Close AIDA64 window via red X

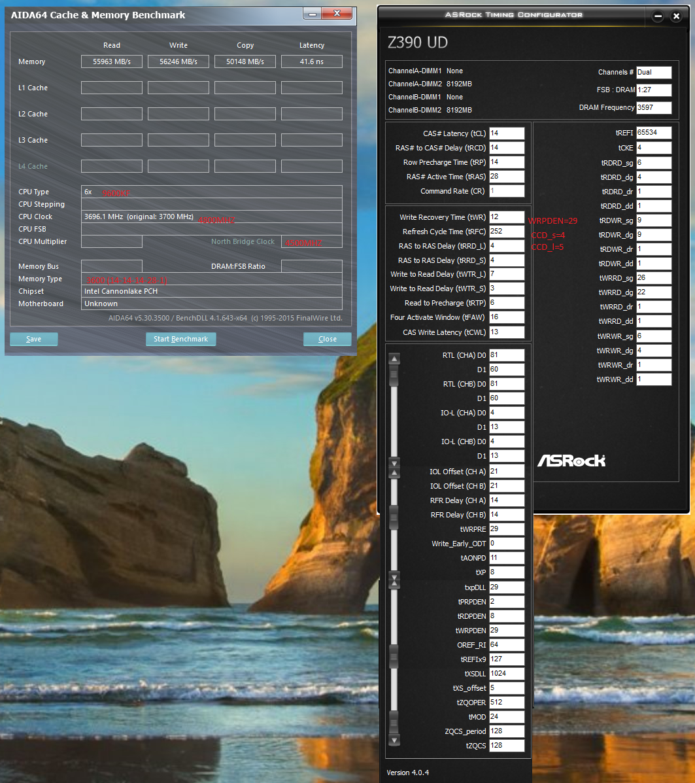(337, 14)
